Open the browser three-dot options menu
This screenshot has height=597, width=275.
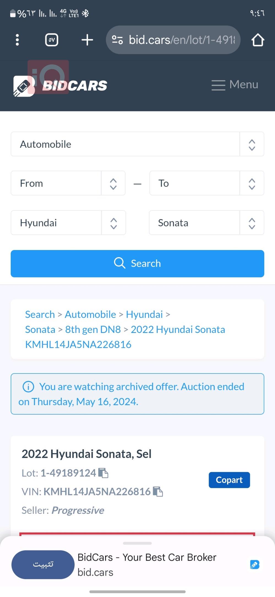click(x=17, y=40)
